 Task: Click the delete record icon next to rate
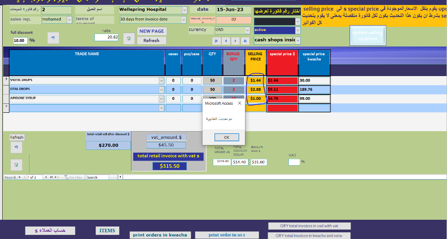129,38
